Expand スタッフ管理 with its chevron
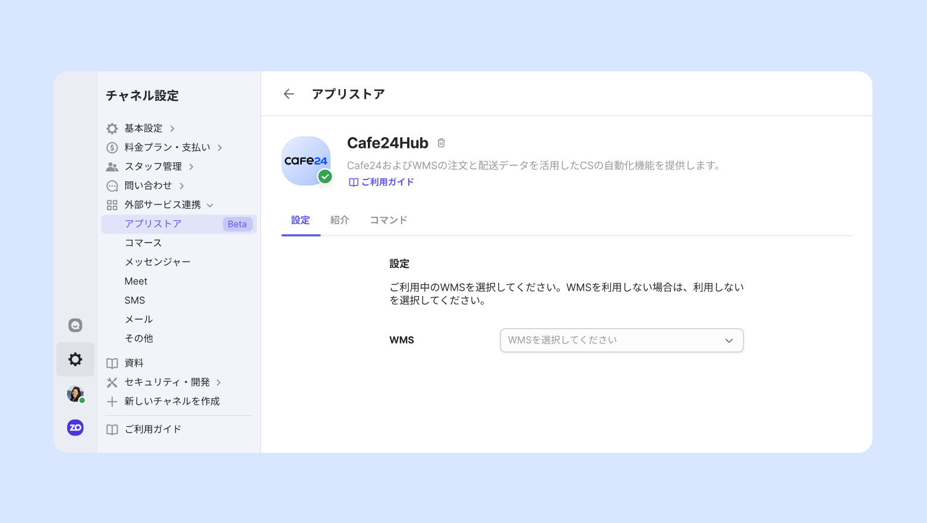The width and height of the screenshot is (927, 523). click(x=191, y=166)
